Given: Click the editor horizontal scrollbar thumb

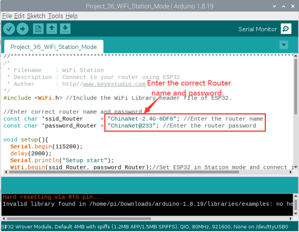Looking at the screenshot, I should (124, 172).
